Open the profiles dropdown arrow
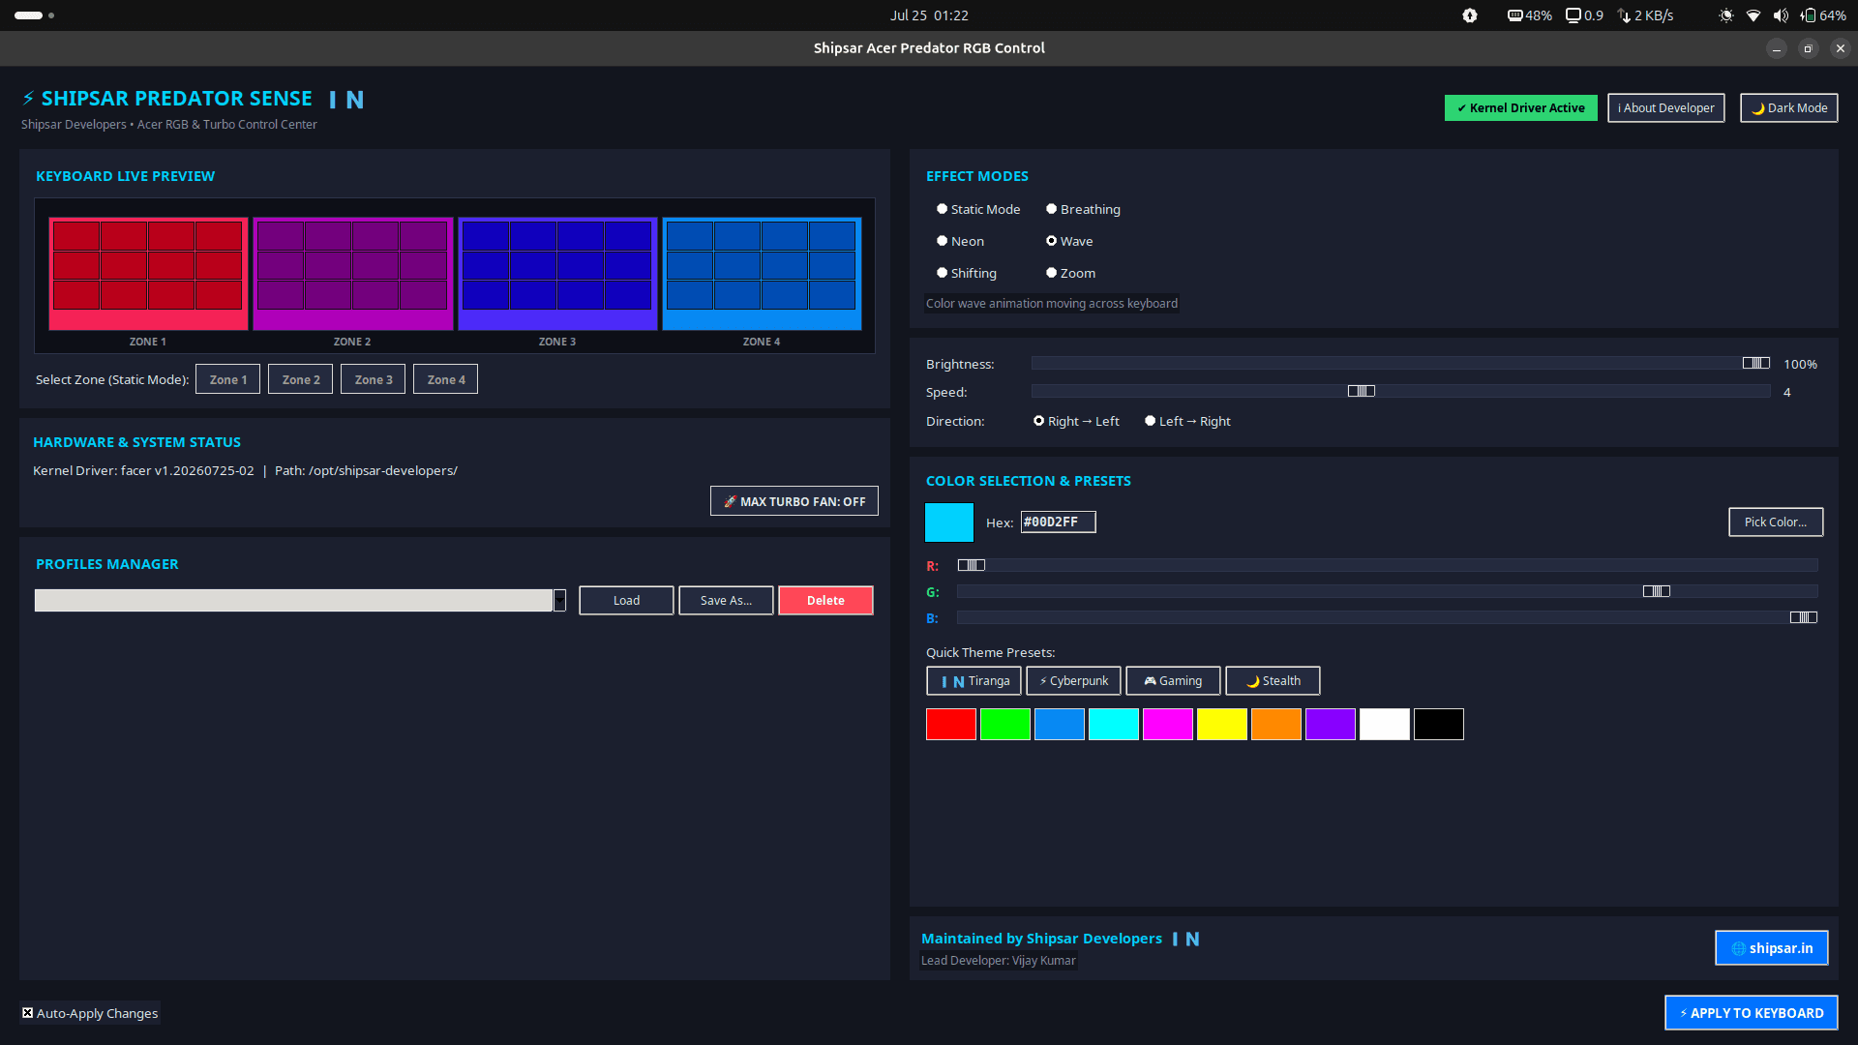1858x1045 pixels. 559,600
